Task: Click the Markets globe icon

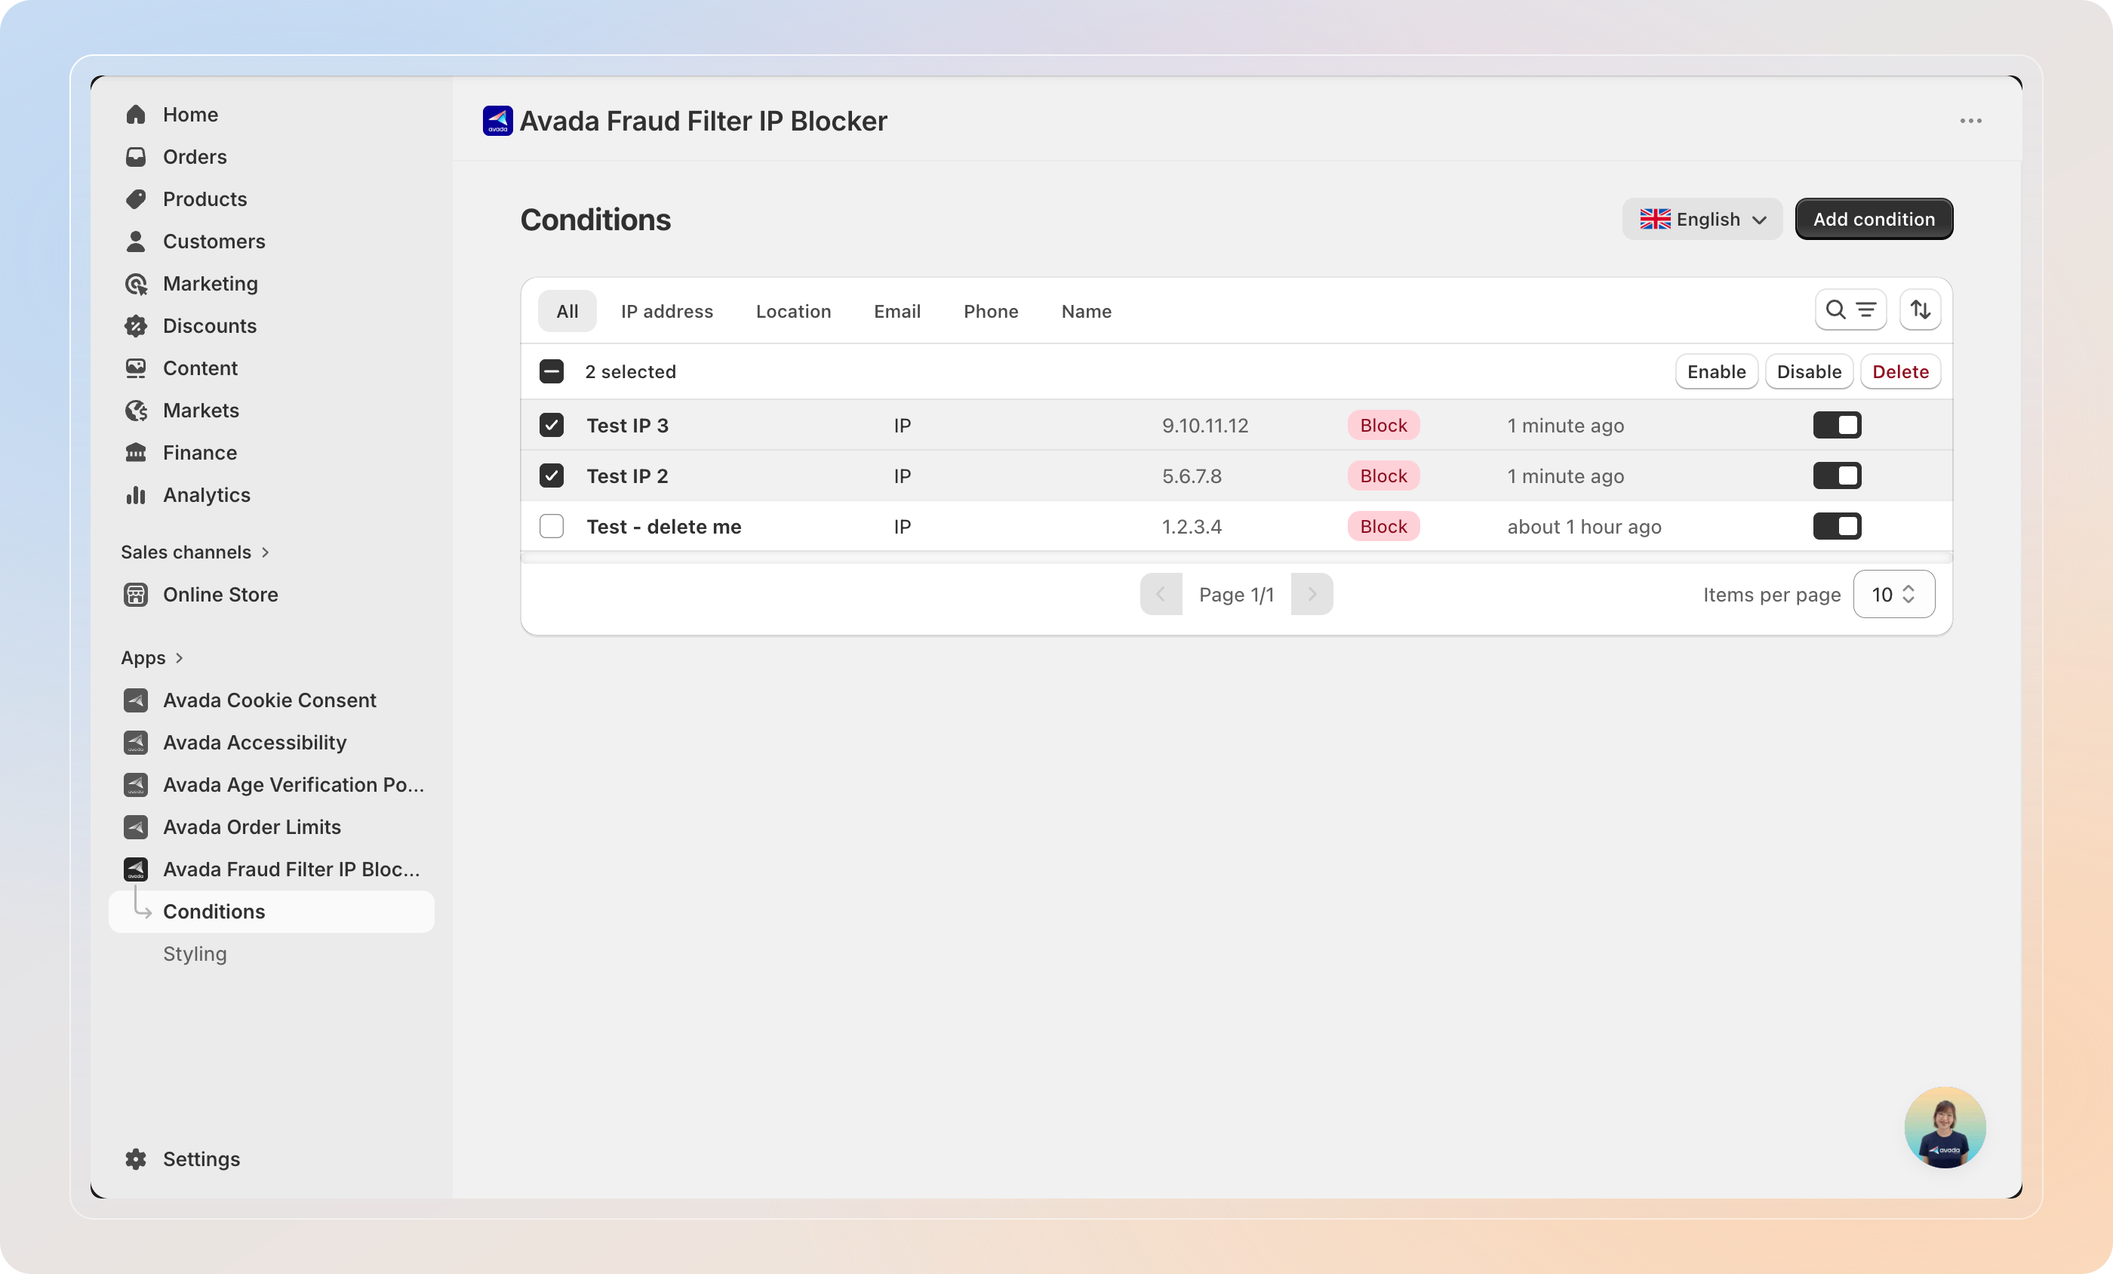Action: point(136,410)
